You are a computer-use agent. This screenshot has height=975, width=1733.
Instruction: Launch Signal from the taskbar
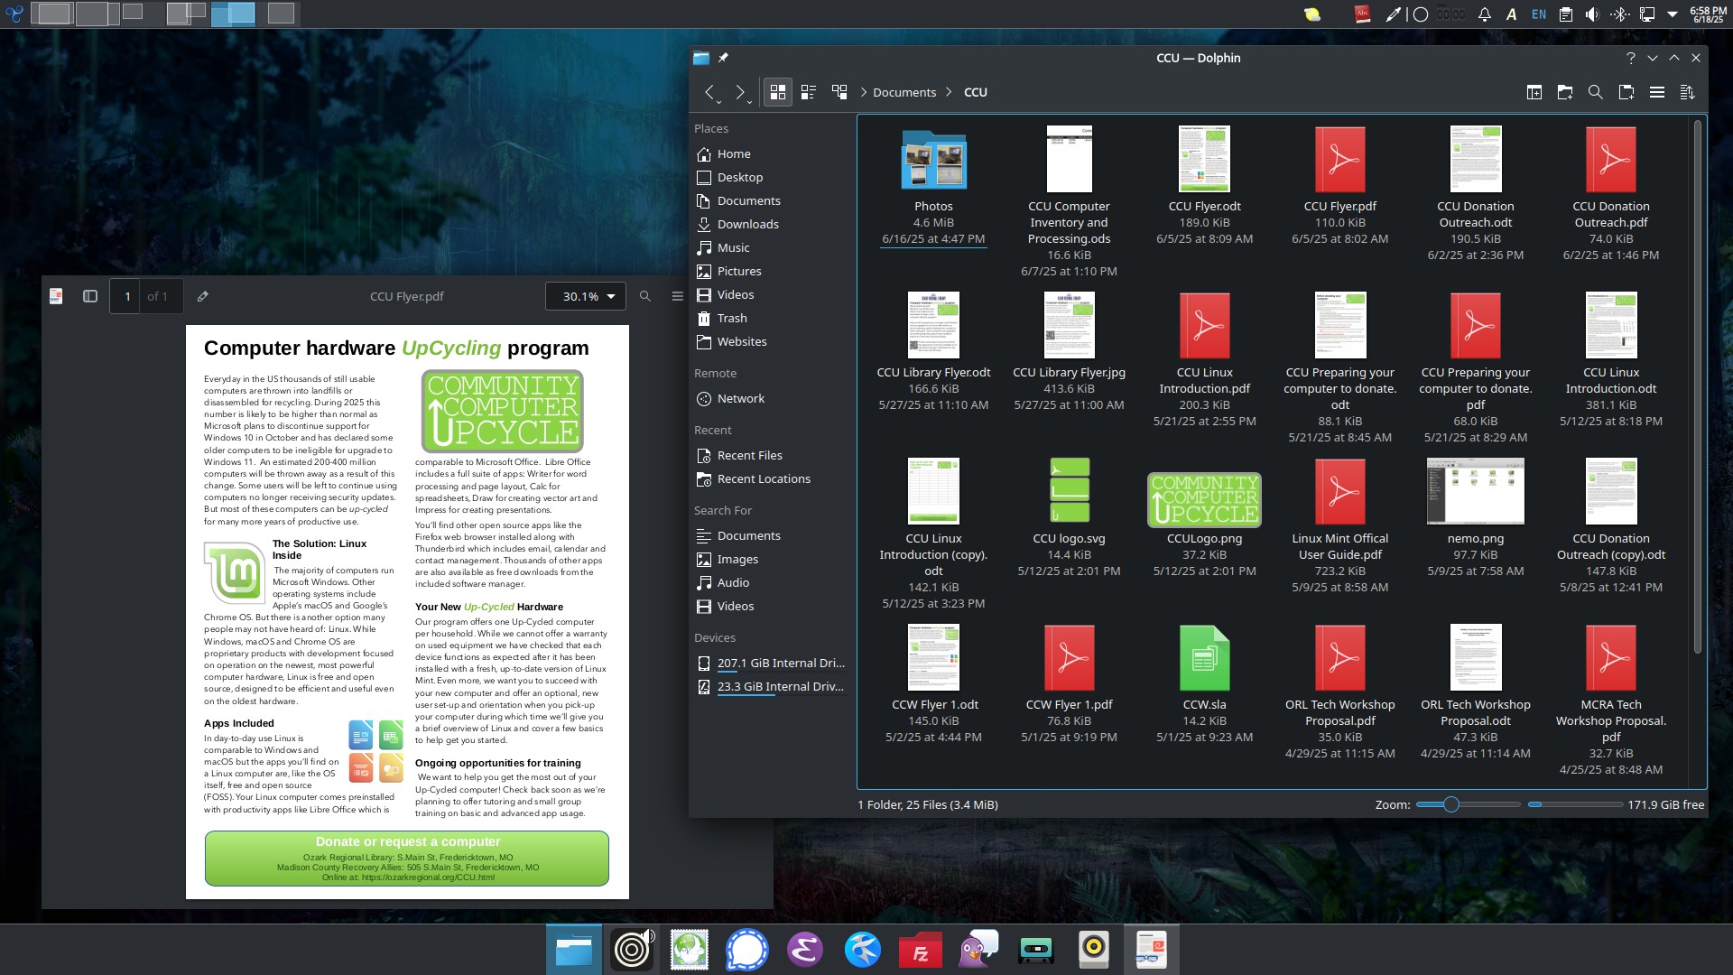pyautogui.click(x=746, y=949)
